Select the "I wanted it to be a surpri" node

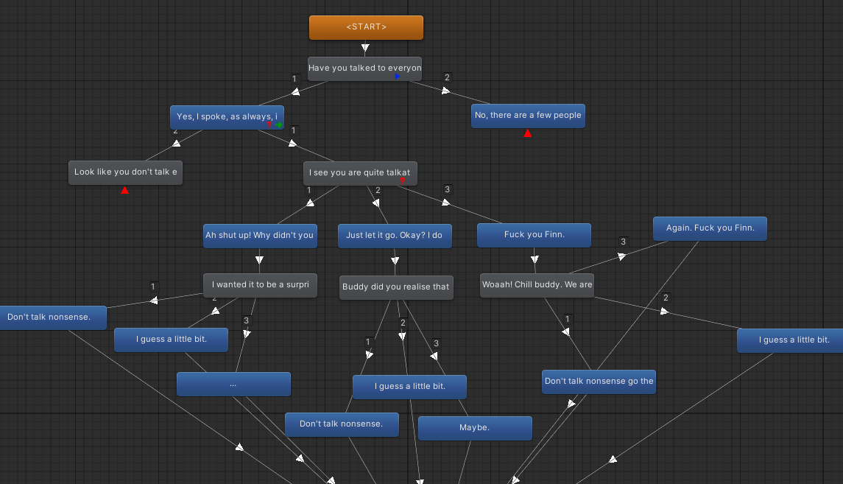point(260,285)
